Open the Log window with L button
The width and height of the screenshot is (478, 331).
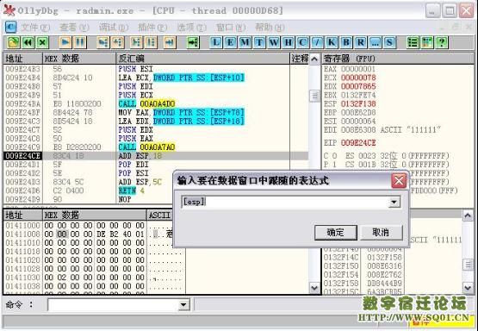coord(215,42)
